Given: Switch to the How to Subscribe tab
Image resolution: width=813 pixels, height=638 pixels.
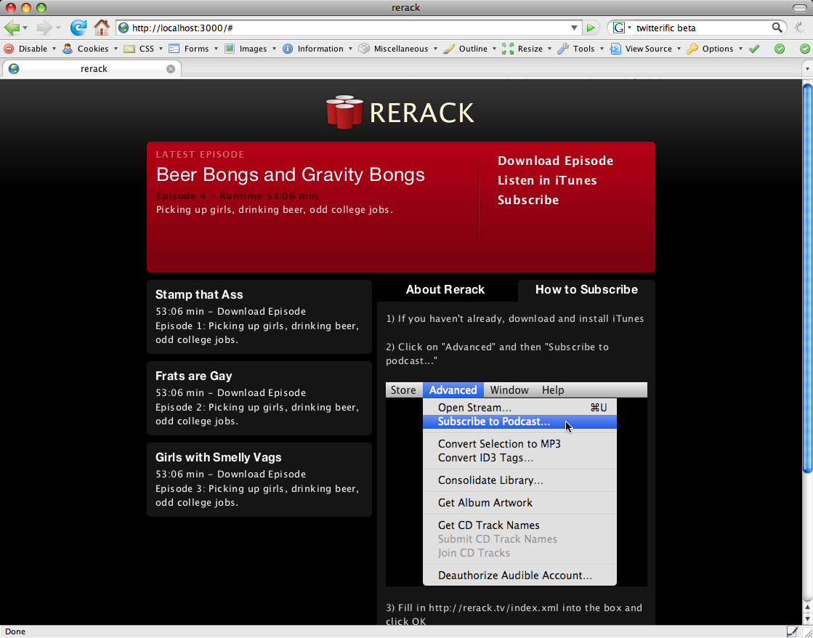Looking at the screenshot, I should pos(586,289).
